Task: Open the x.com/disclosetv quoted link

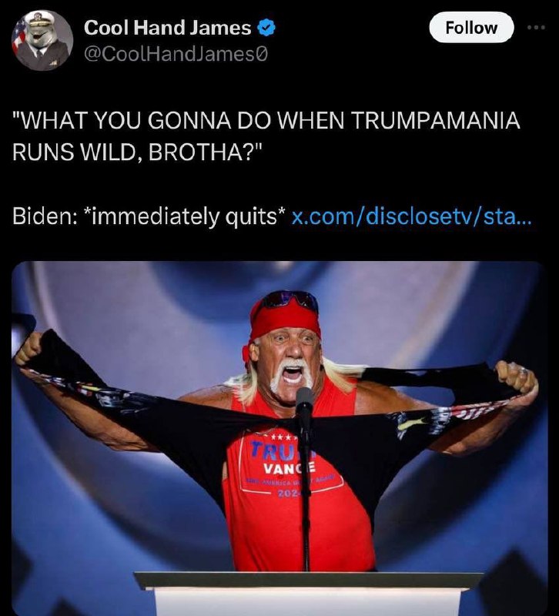Action: (411, 216)
